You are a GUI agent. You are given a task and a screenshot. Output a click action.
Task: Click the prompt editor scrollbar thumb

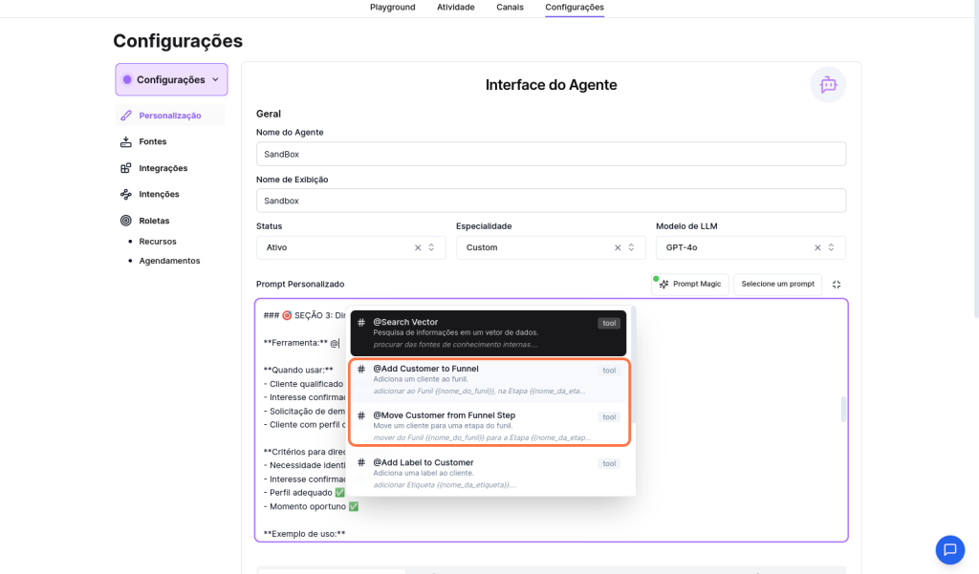pos(842,409)
